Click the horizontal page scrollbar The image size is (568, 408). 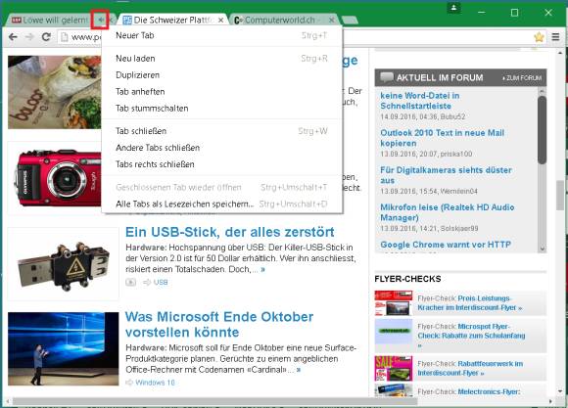(214, 401)
